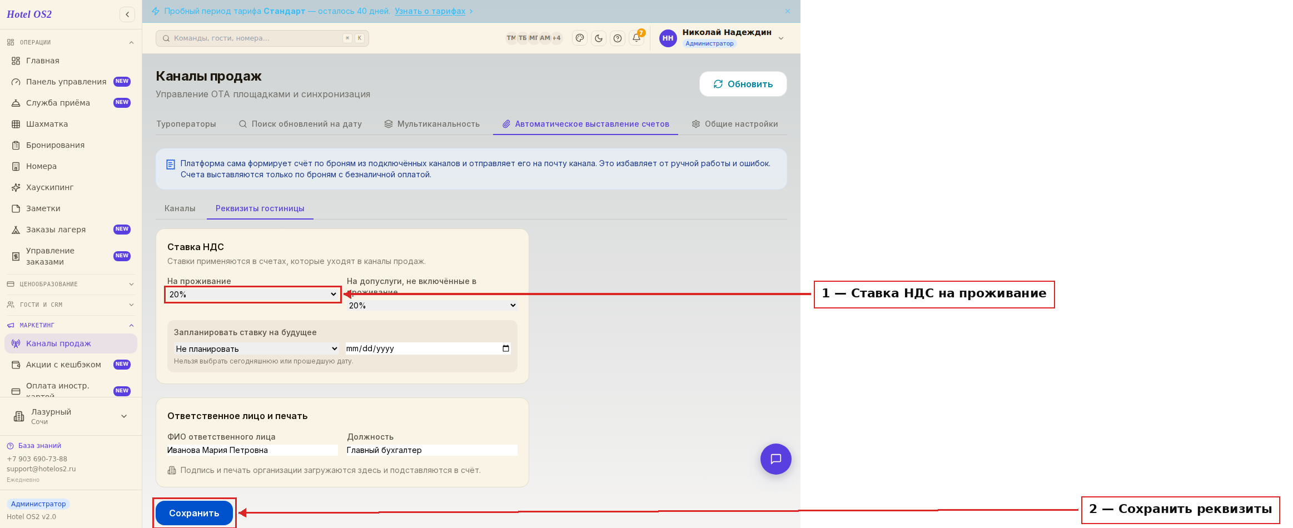Open the color theme palette icon
Viewport: 1293px width, 528px height.
click(x=580, y=38)
